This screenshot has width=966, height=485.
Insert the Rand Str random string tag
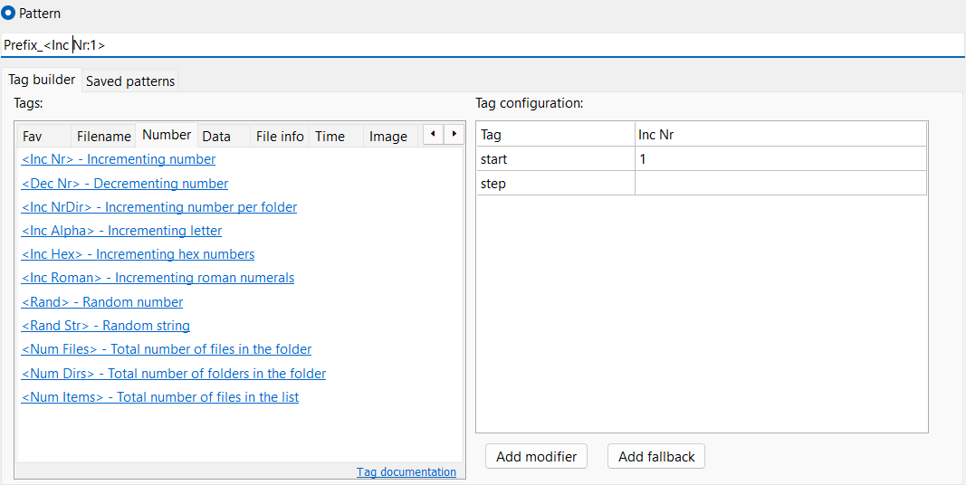tap(105, 325)
